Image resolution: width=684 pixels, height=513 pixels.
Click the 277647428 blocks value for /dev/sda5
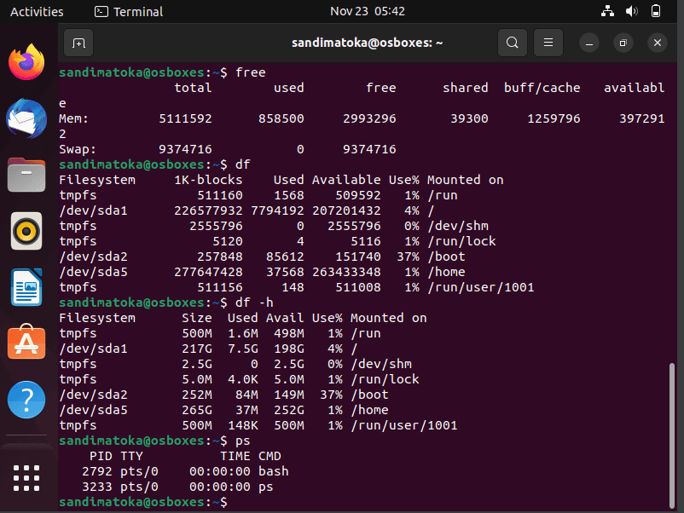click(x=208, y=272)
